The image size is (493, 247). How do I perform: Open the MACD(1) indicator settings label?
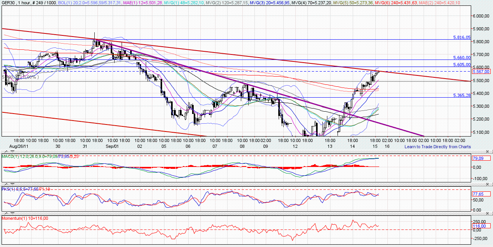[x=10, y=156]
